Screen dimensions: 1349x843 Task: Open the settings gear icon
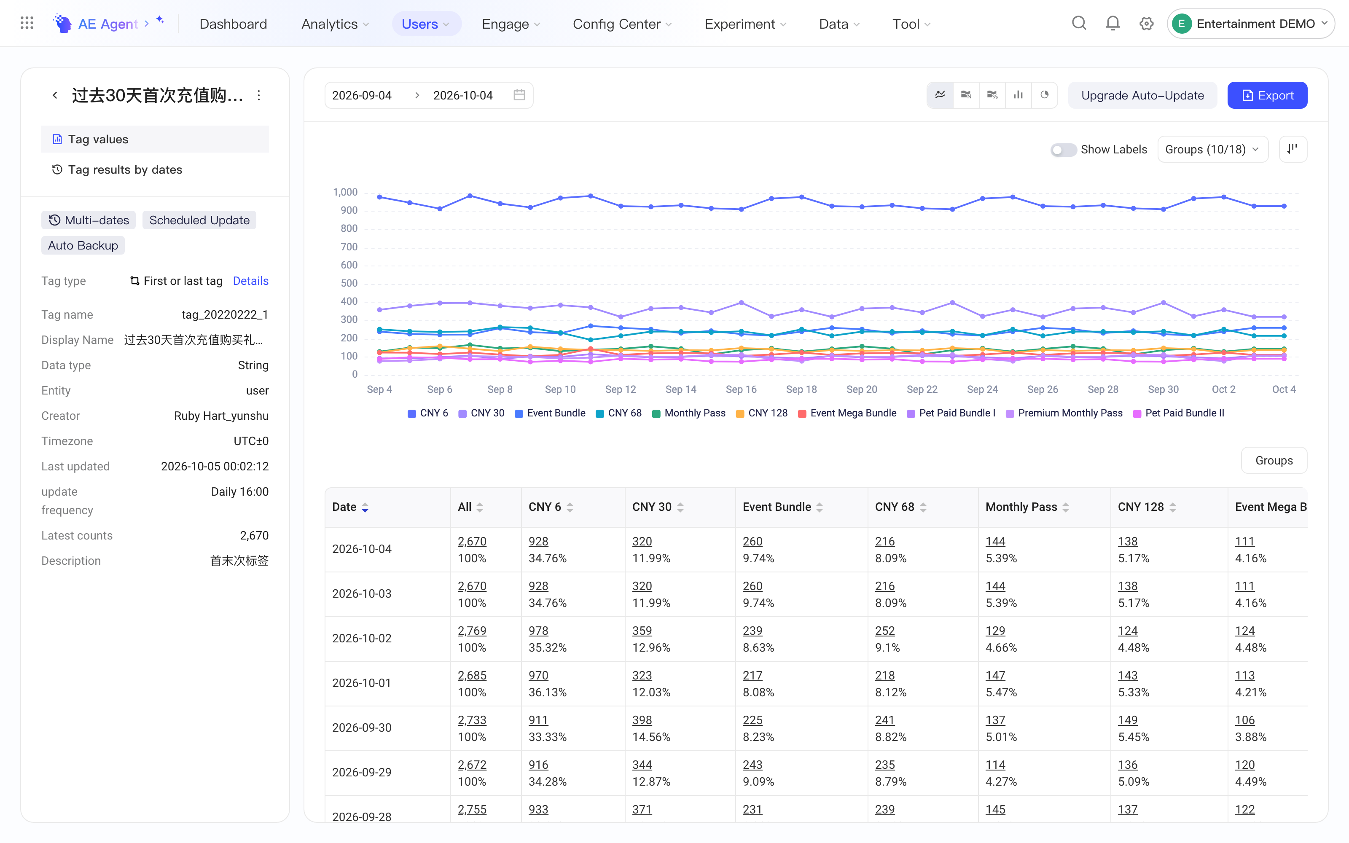1146,24
